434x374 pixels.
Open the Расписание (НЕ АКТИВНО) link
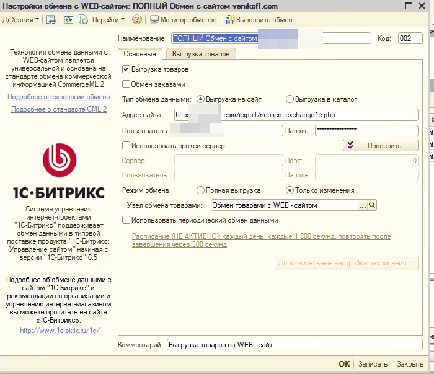click(261, 240)
